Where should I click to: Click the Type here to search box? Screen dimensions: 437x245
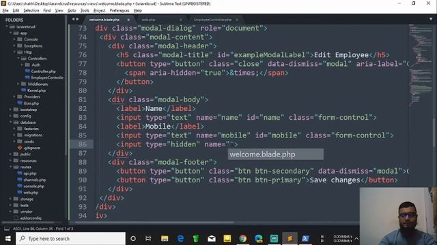coord(70,239)
